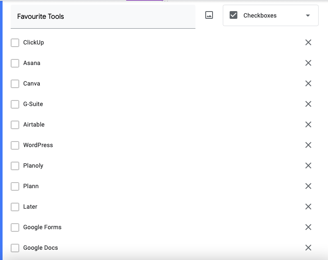This screenshot has height=260, width=328.
Task: Edit the Asana option text
Action: click(32, 63)
